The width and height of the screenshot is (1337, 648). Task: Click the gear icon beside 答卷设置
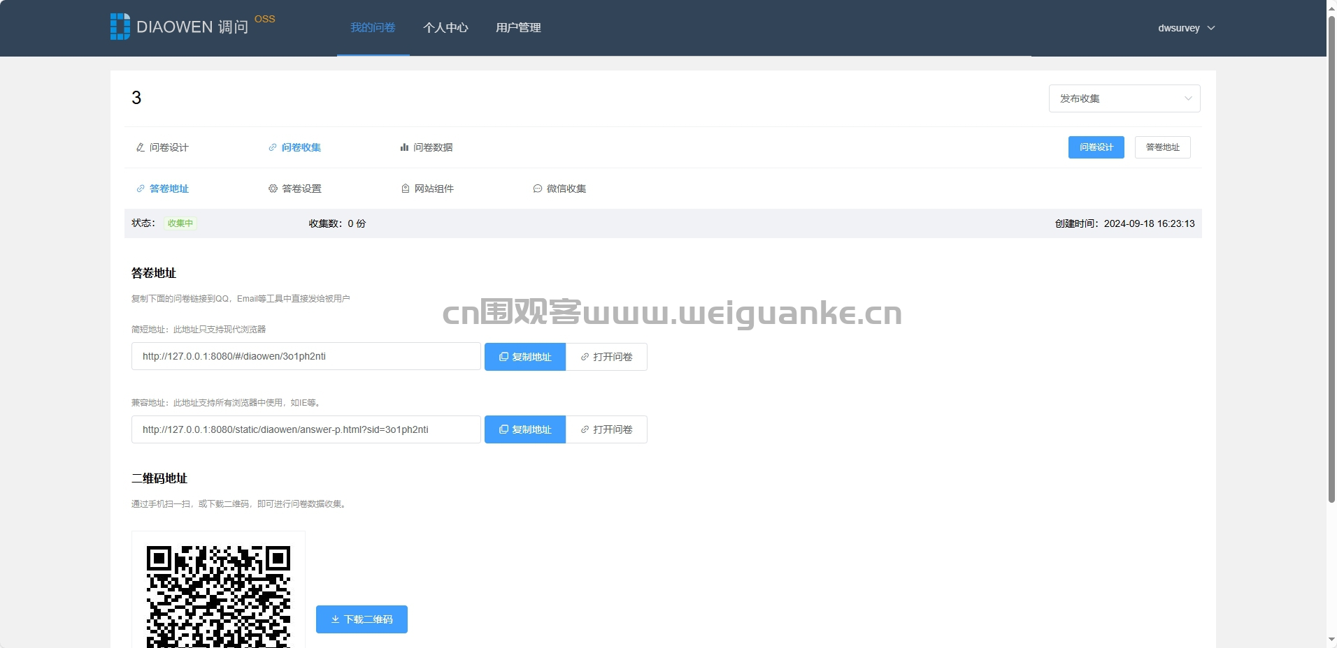[x=273, y=189]
